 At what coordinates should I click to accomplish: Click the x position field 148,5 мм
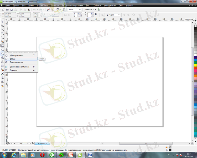click(x=10, y=14)
